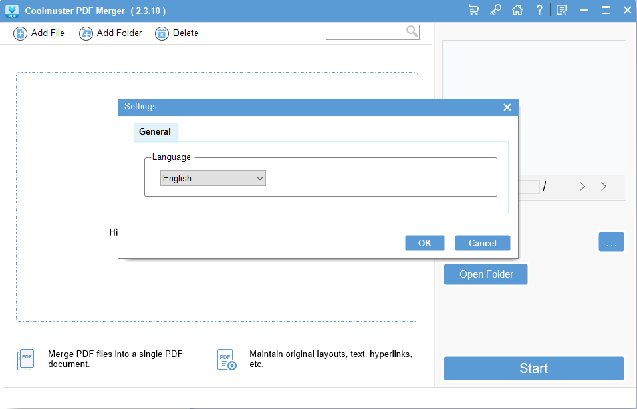Click the merge PDF document icon
Screen dimensions: 637x409
click(x=25, y=360)
